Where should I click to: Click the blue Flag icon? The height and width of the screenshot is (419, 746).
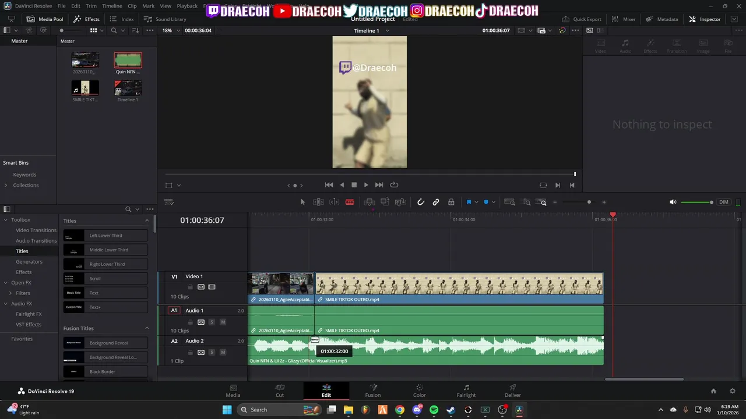469,202
